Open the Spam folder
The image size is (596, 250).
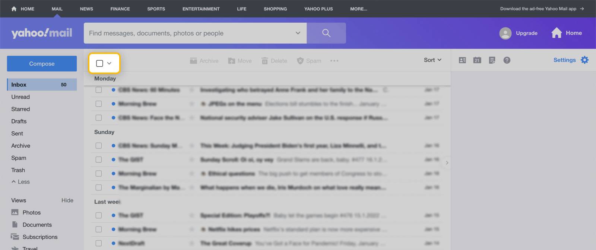point(19,158)
